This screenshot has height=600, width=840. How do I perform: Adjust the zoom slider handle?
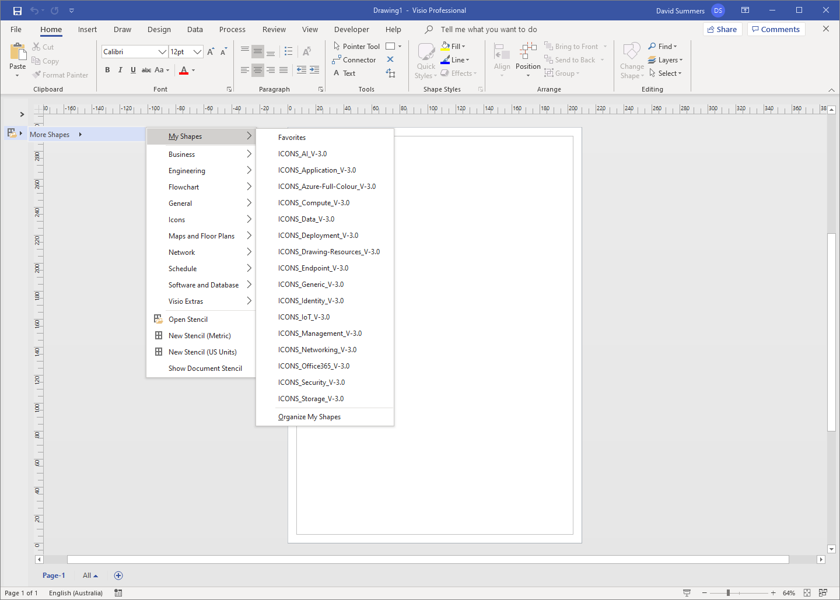(728, 593)
